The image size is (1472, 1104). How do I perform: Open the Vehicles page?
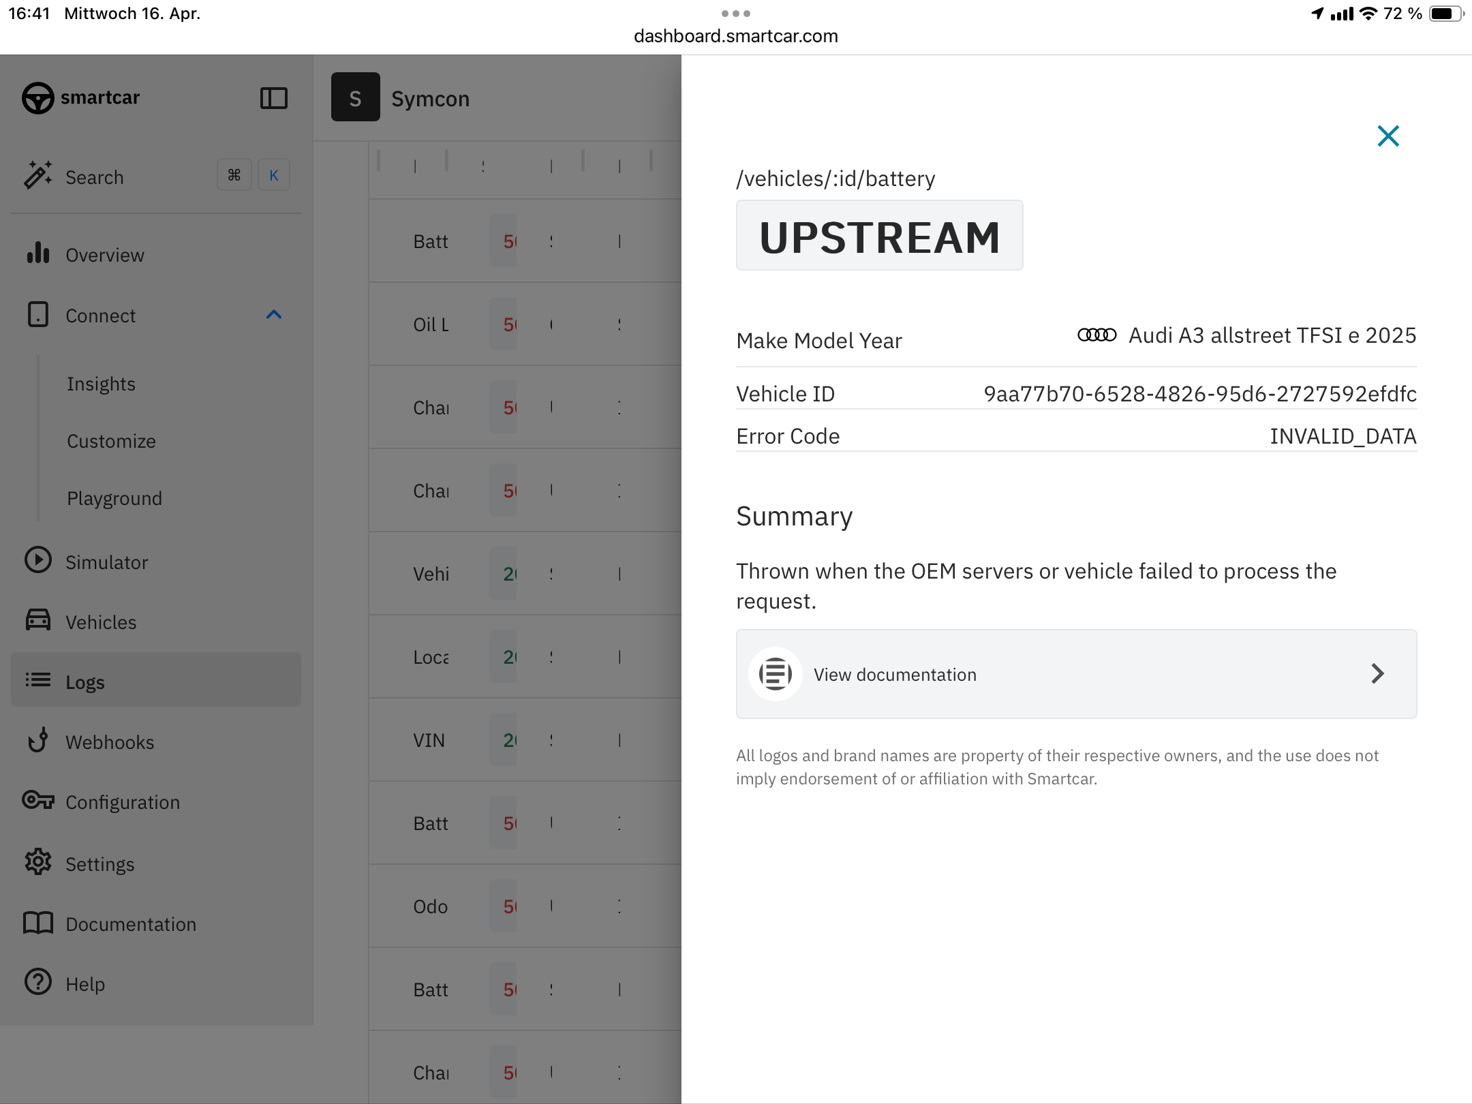pos(101,622)
